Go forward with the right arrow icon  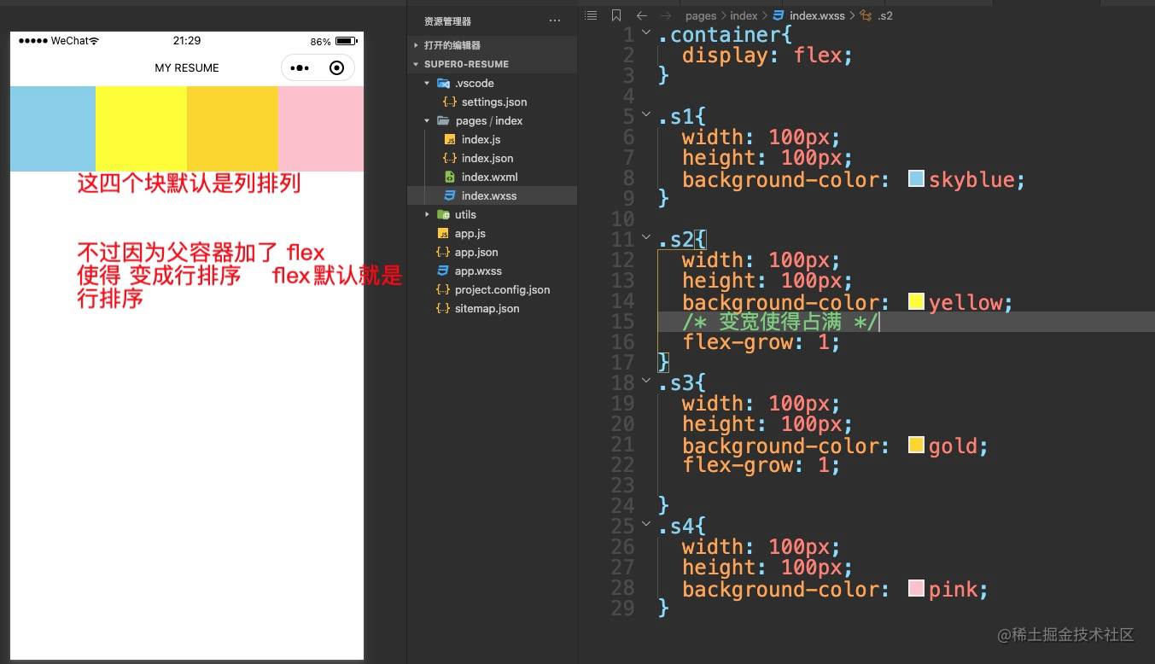667,15
